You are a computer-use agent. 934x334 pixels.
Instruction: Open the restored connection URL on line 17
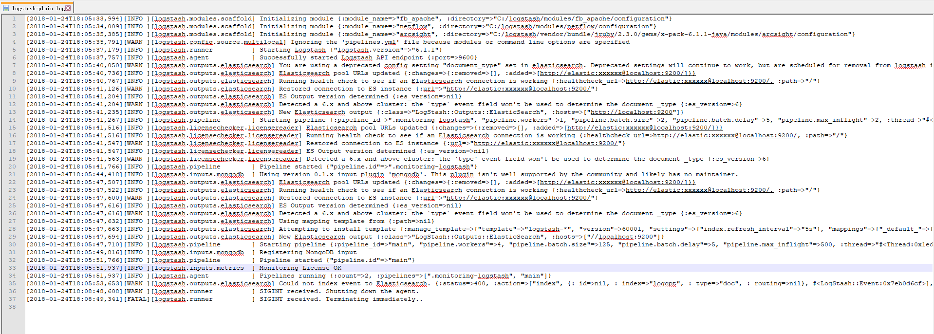click(x=545, y=143)
